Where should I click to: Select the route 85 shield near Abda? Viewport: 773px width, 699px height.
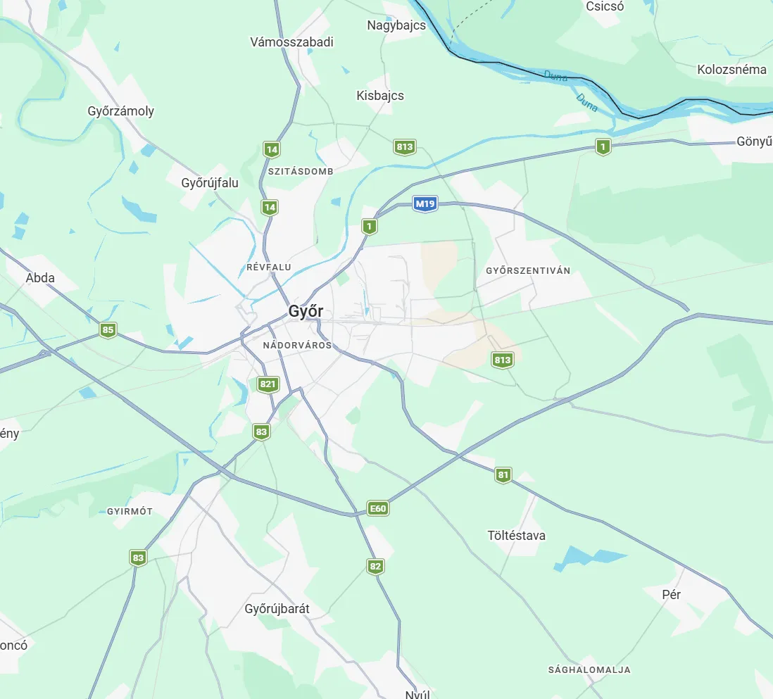tap(108, 330)
